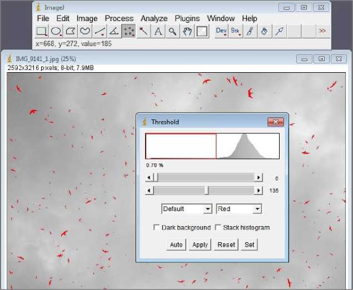Click the minimum threshold slider thumb

pyautogui.click(x=156, y=178)
